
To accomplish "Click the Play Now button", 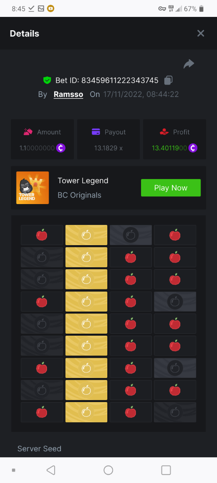I will pos(171,188).
